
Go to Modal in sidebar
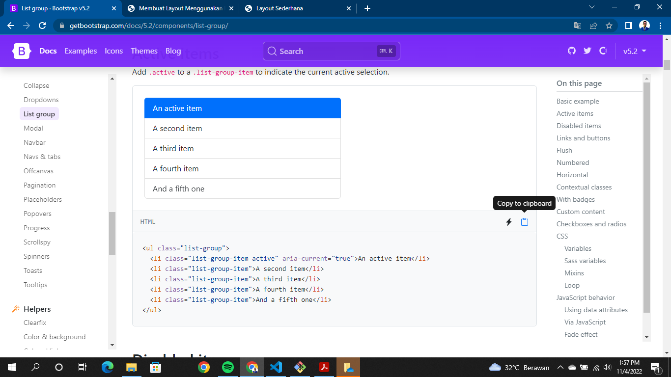[33, 128]
